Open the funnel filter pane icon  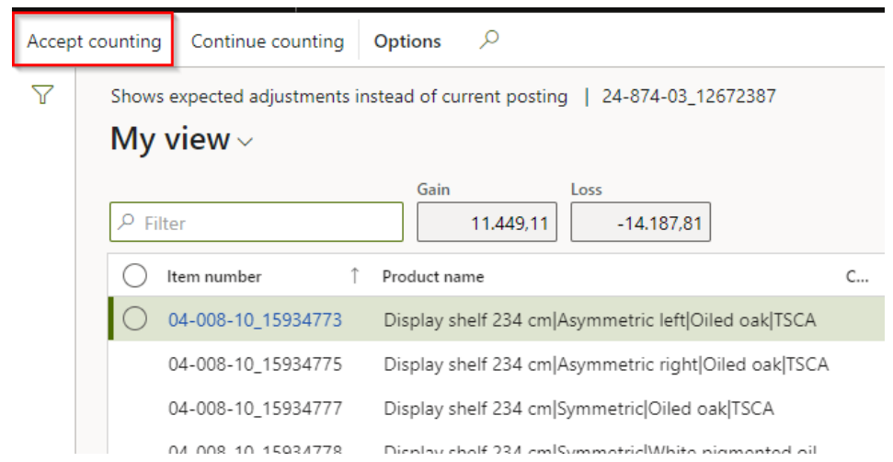(x=42, y=95)
